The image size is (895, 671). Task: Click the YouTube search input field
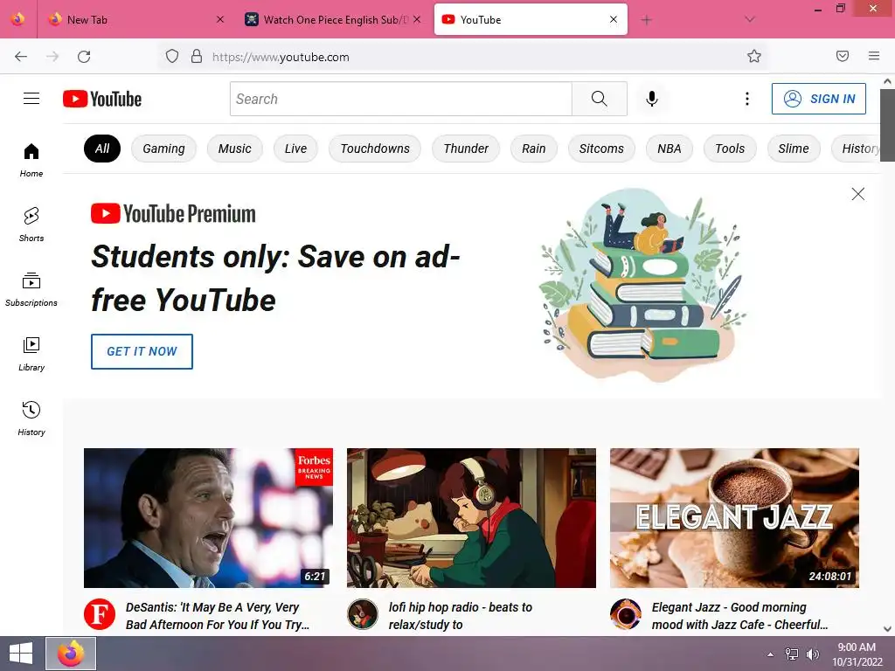click(x=400, y=99)
